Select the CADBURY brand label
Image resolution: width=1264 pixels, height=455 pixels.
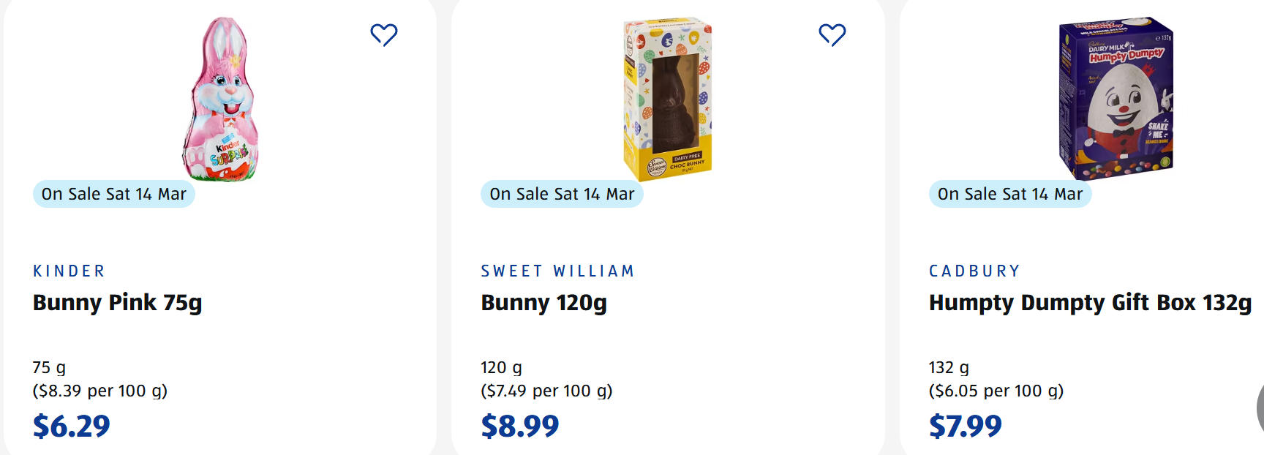[974, 271]
